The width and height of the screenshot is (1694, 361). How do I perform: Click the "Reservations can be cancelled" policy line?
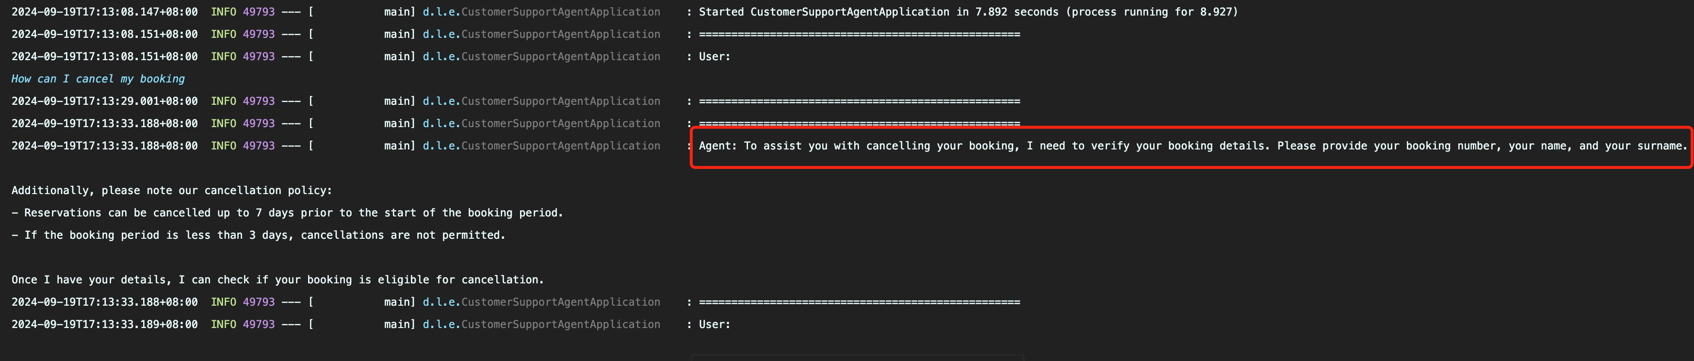pyautogui.click(x=287, y=213)
